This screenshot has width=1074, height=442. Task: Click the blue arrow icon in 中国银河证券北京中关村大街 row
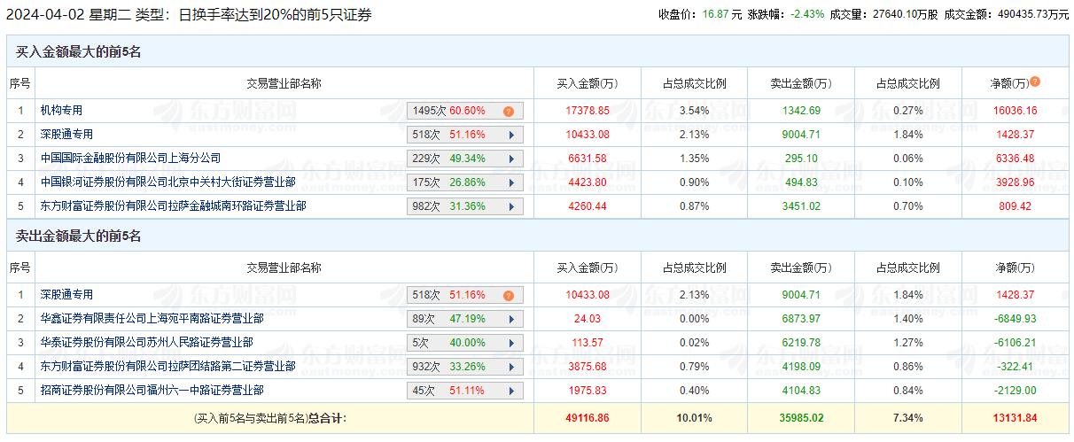tap(511, 183)
